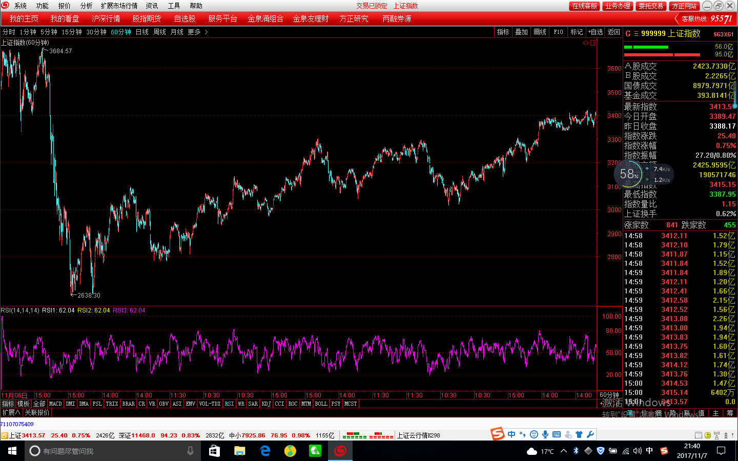The height and width of the screenshot is (461, 738).
Task: Open the Windows Start menu
Action: [x=12, y=451]
